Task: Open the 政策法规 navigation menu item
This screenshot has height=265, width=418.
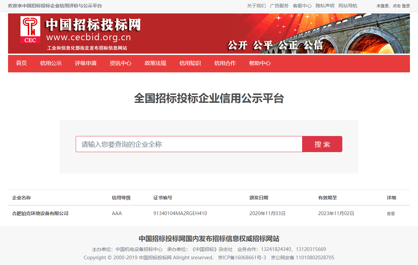Action: click(155, 63)
